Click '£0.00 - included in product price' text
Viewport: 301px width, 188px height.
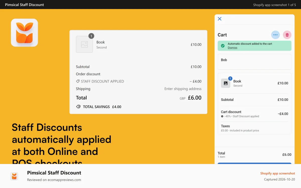pyautogui.click(x=240, y=131)
